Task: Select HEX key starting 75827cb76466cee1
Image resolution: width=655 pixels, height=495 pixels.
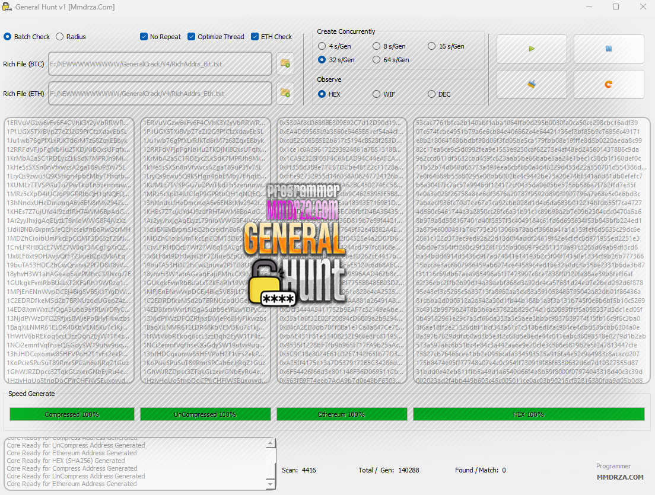Action: 528,354
